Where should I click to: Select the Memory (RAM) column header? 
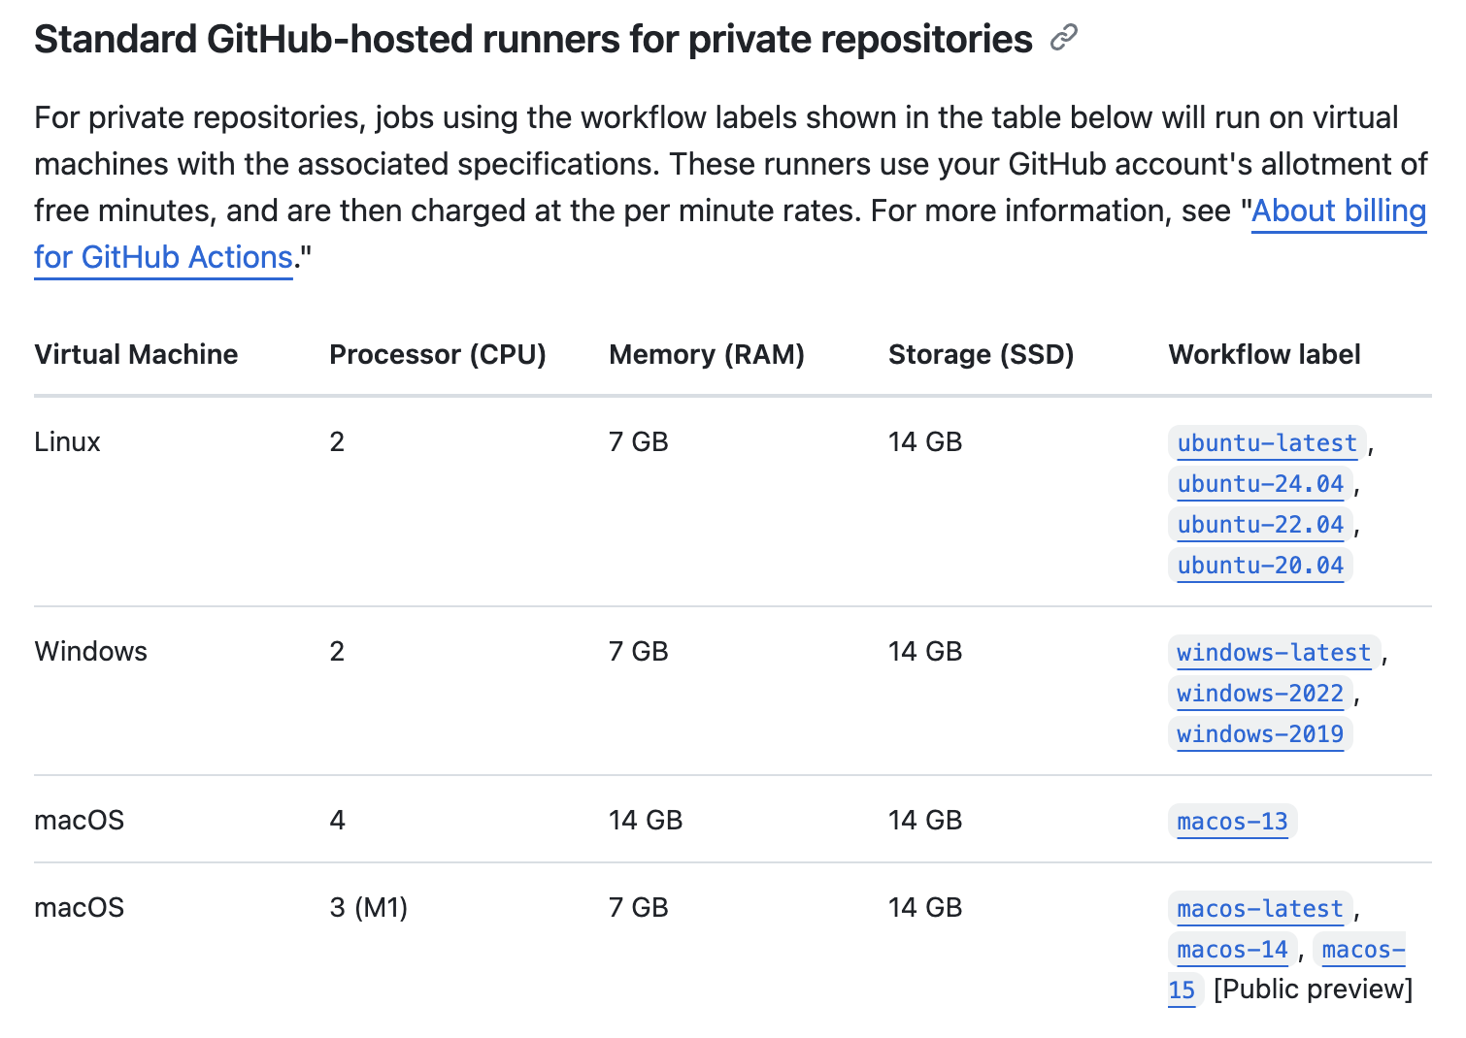point(707,355)
